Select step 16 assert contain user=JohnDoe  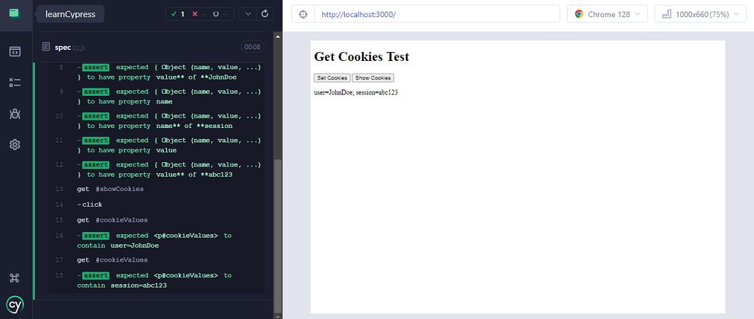click(x=156, y=240)
